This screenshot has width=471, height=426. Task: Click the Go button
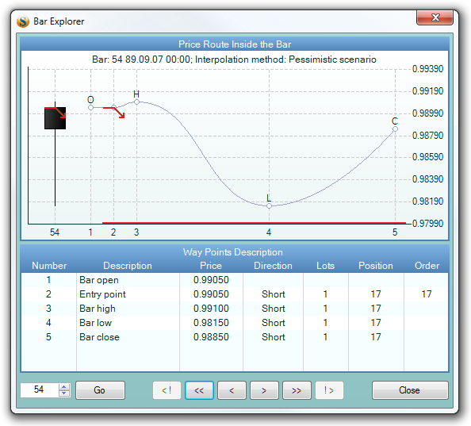(x=100, y=390)
